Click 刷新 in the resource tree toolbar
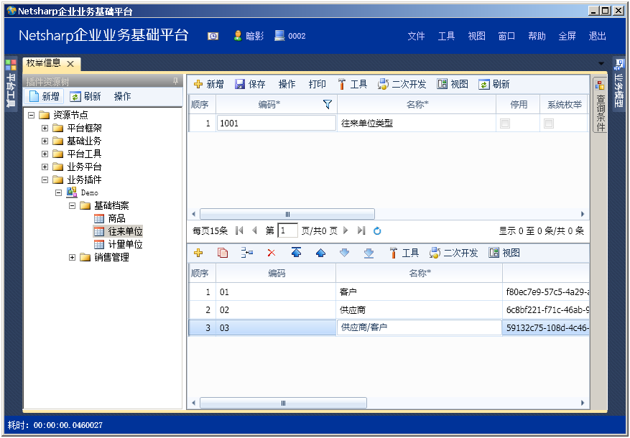This screenshot has width=630, height=438. [85, 96]
